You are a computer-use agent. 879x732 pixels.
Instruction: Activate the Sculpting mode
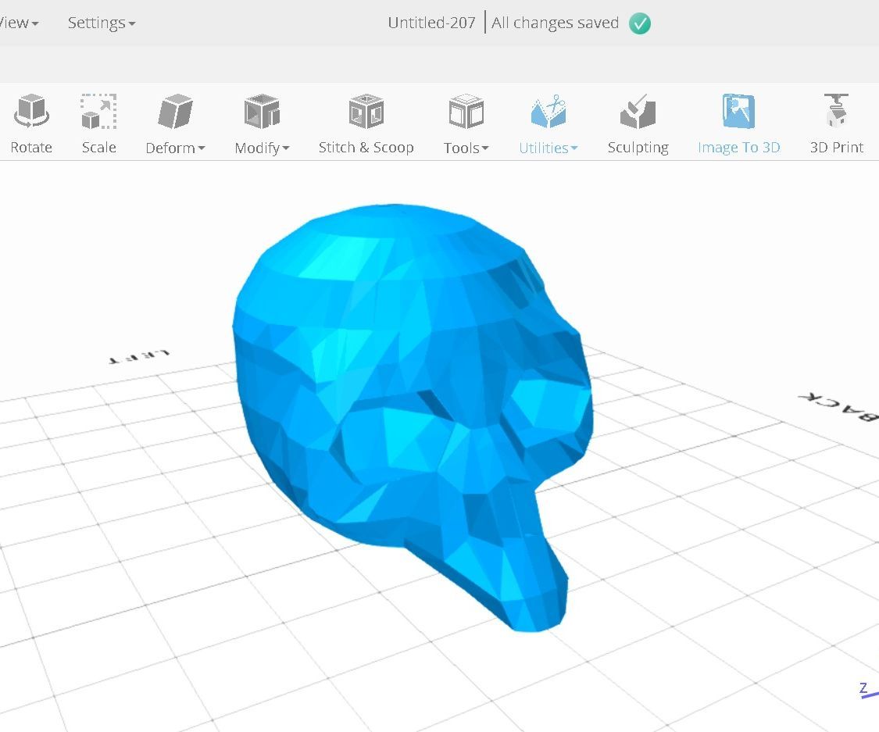(638, 121)
